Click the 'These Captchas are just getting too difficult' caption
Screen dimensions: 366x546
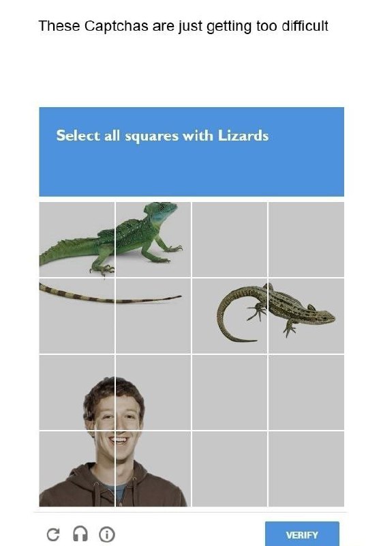click(x=183, y=26)
